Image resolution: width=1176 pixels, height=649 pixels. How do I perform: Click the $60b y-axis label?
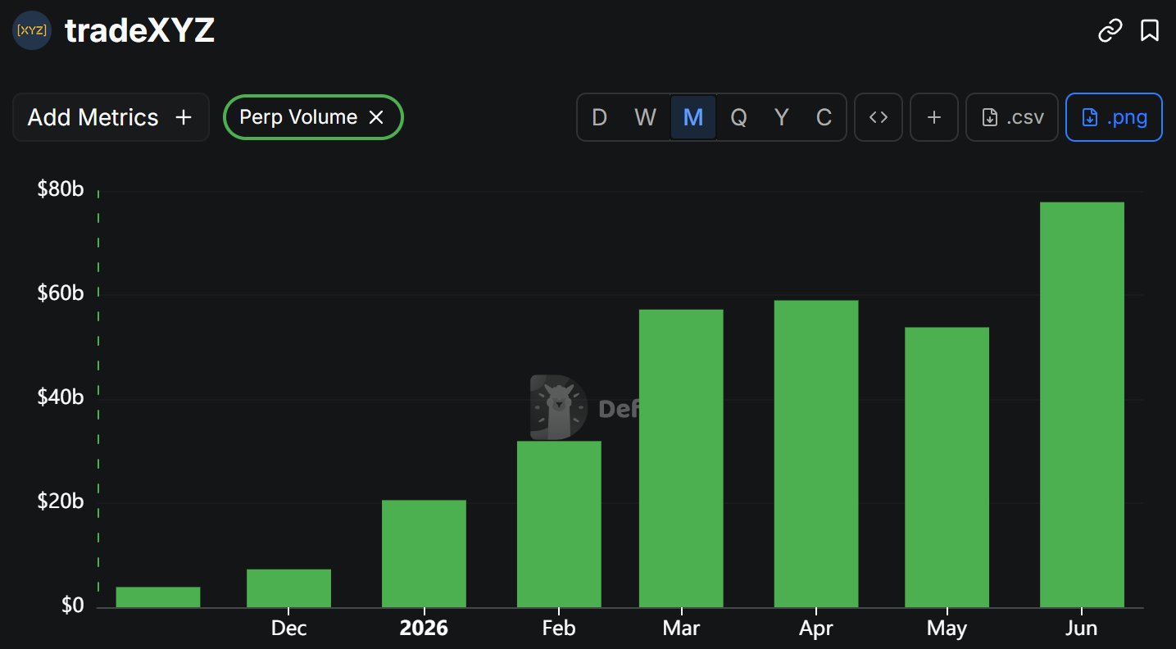click(x=61, y=293)
